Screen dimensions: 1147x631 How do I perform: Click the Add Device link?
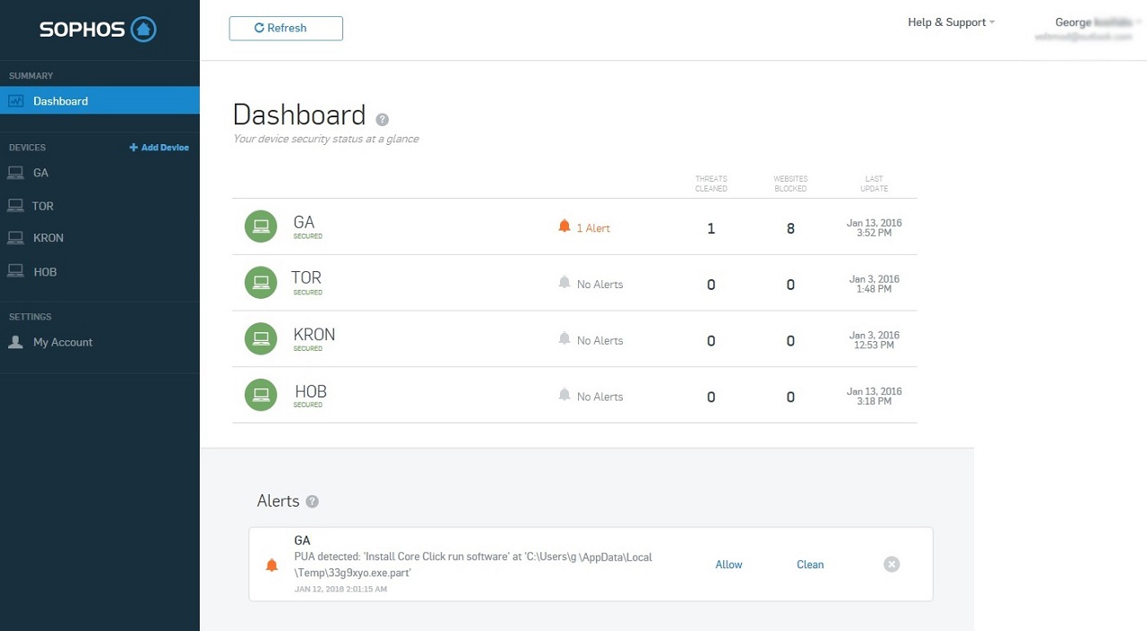160,148
